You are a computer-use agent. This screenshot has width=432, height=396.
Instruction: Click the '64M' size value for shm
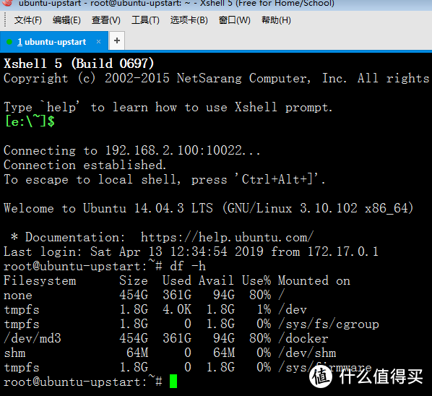tap(137, 353)
